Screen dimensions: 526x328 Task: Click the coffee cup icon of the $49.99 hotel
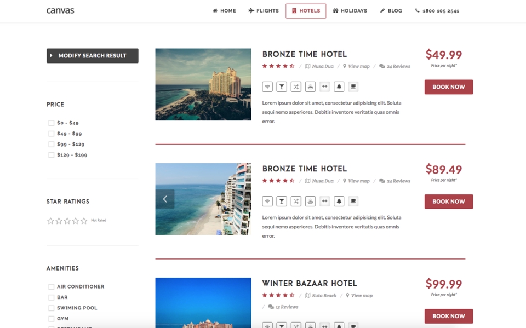(353, 87)
